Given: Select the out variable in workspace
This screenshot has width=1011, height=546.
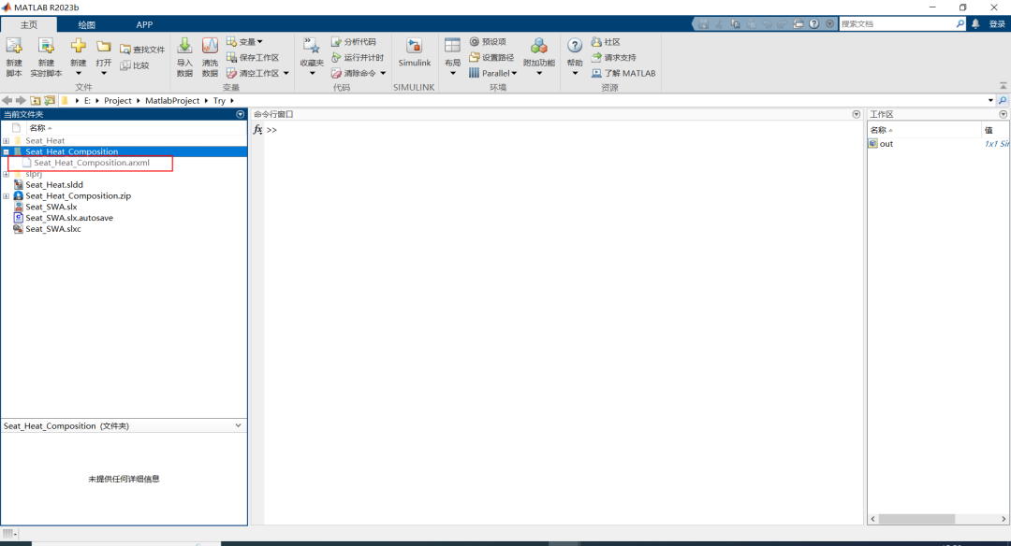Looking at the screenshot, I should (886, 144).
